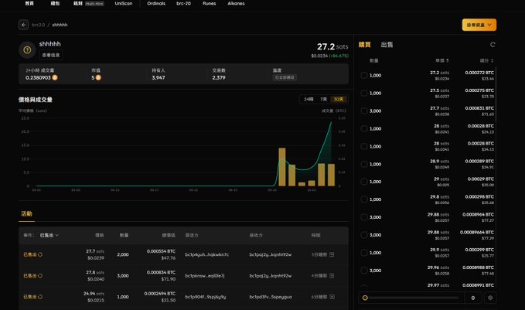Screen dimensions: 525x310
Task: Open sender address bc1p904f...9spj6y9y
Action: tap(205, 297)
